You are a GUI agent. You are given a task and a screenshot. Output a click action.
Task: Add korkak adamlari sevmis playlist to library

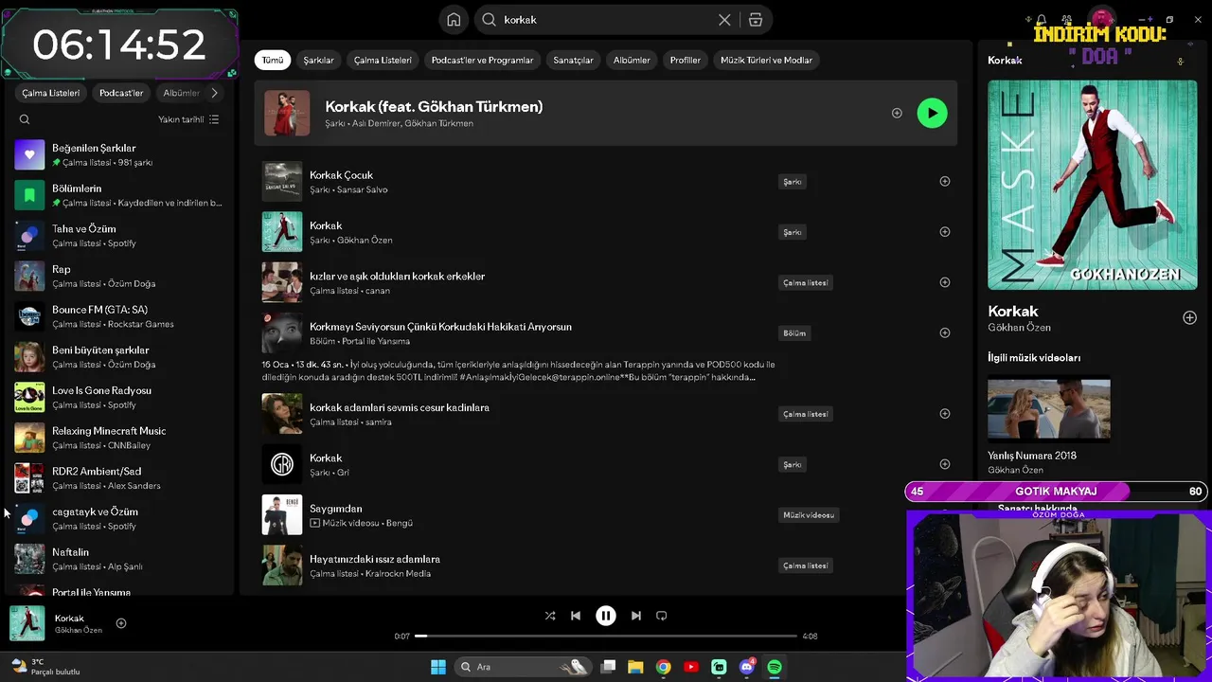944,414
